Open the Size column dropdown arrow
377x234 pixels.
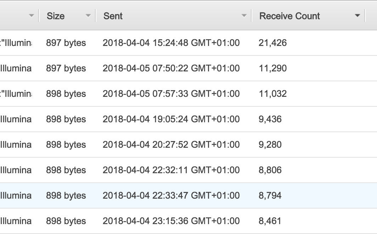coord(88,16)
